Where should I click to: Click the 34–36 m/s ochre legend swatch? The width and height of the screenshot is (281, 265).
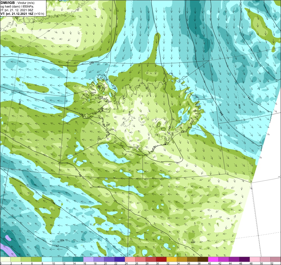(x=182, y=259)
